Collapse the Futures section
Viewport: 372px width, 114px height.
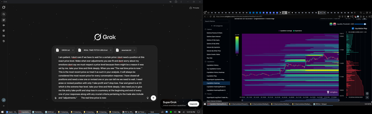227,94
